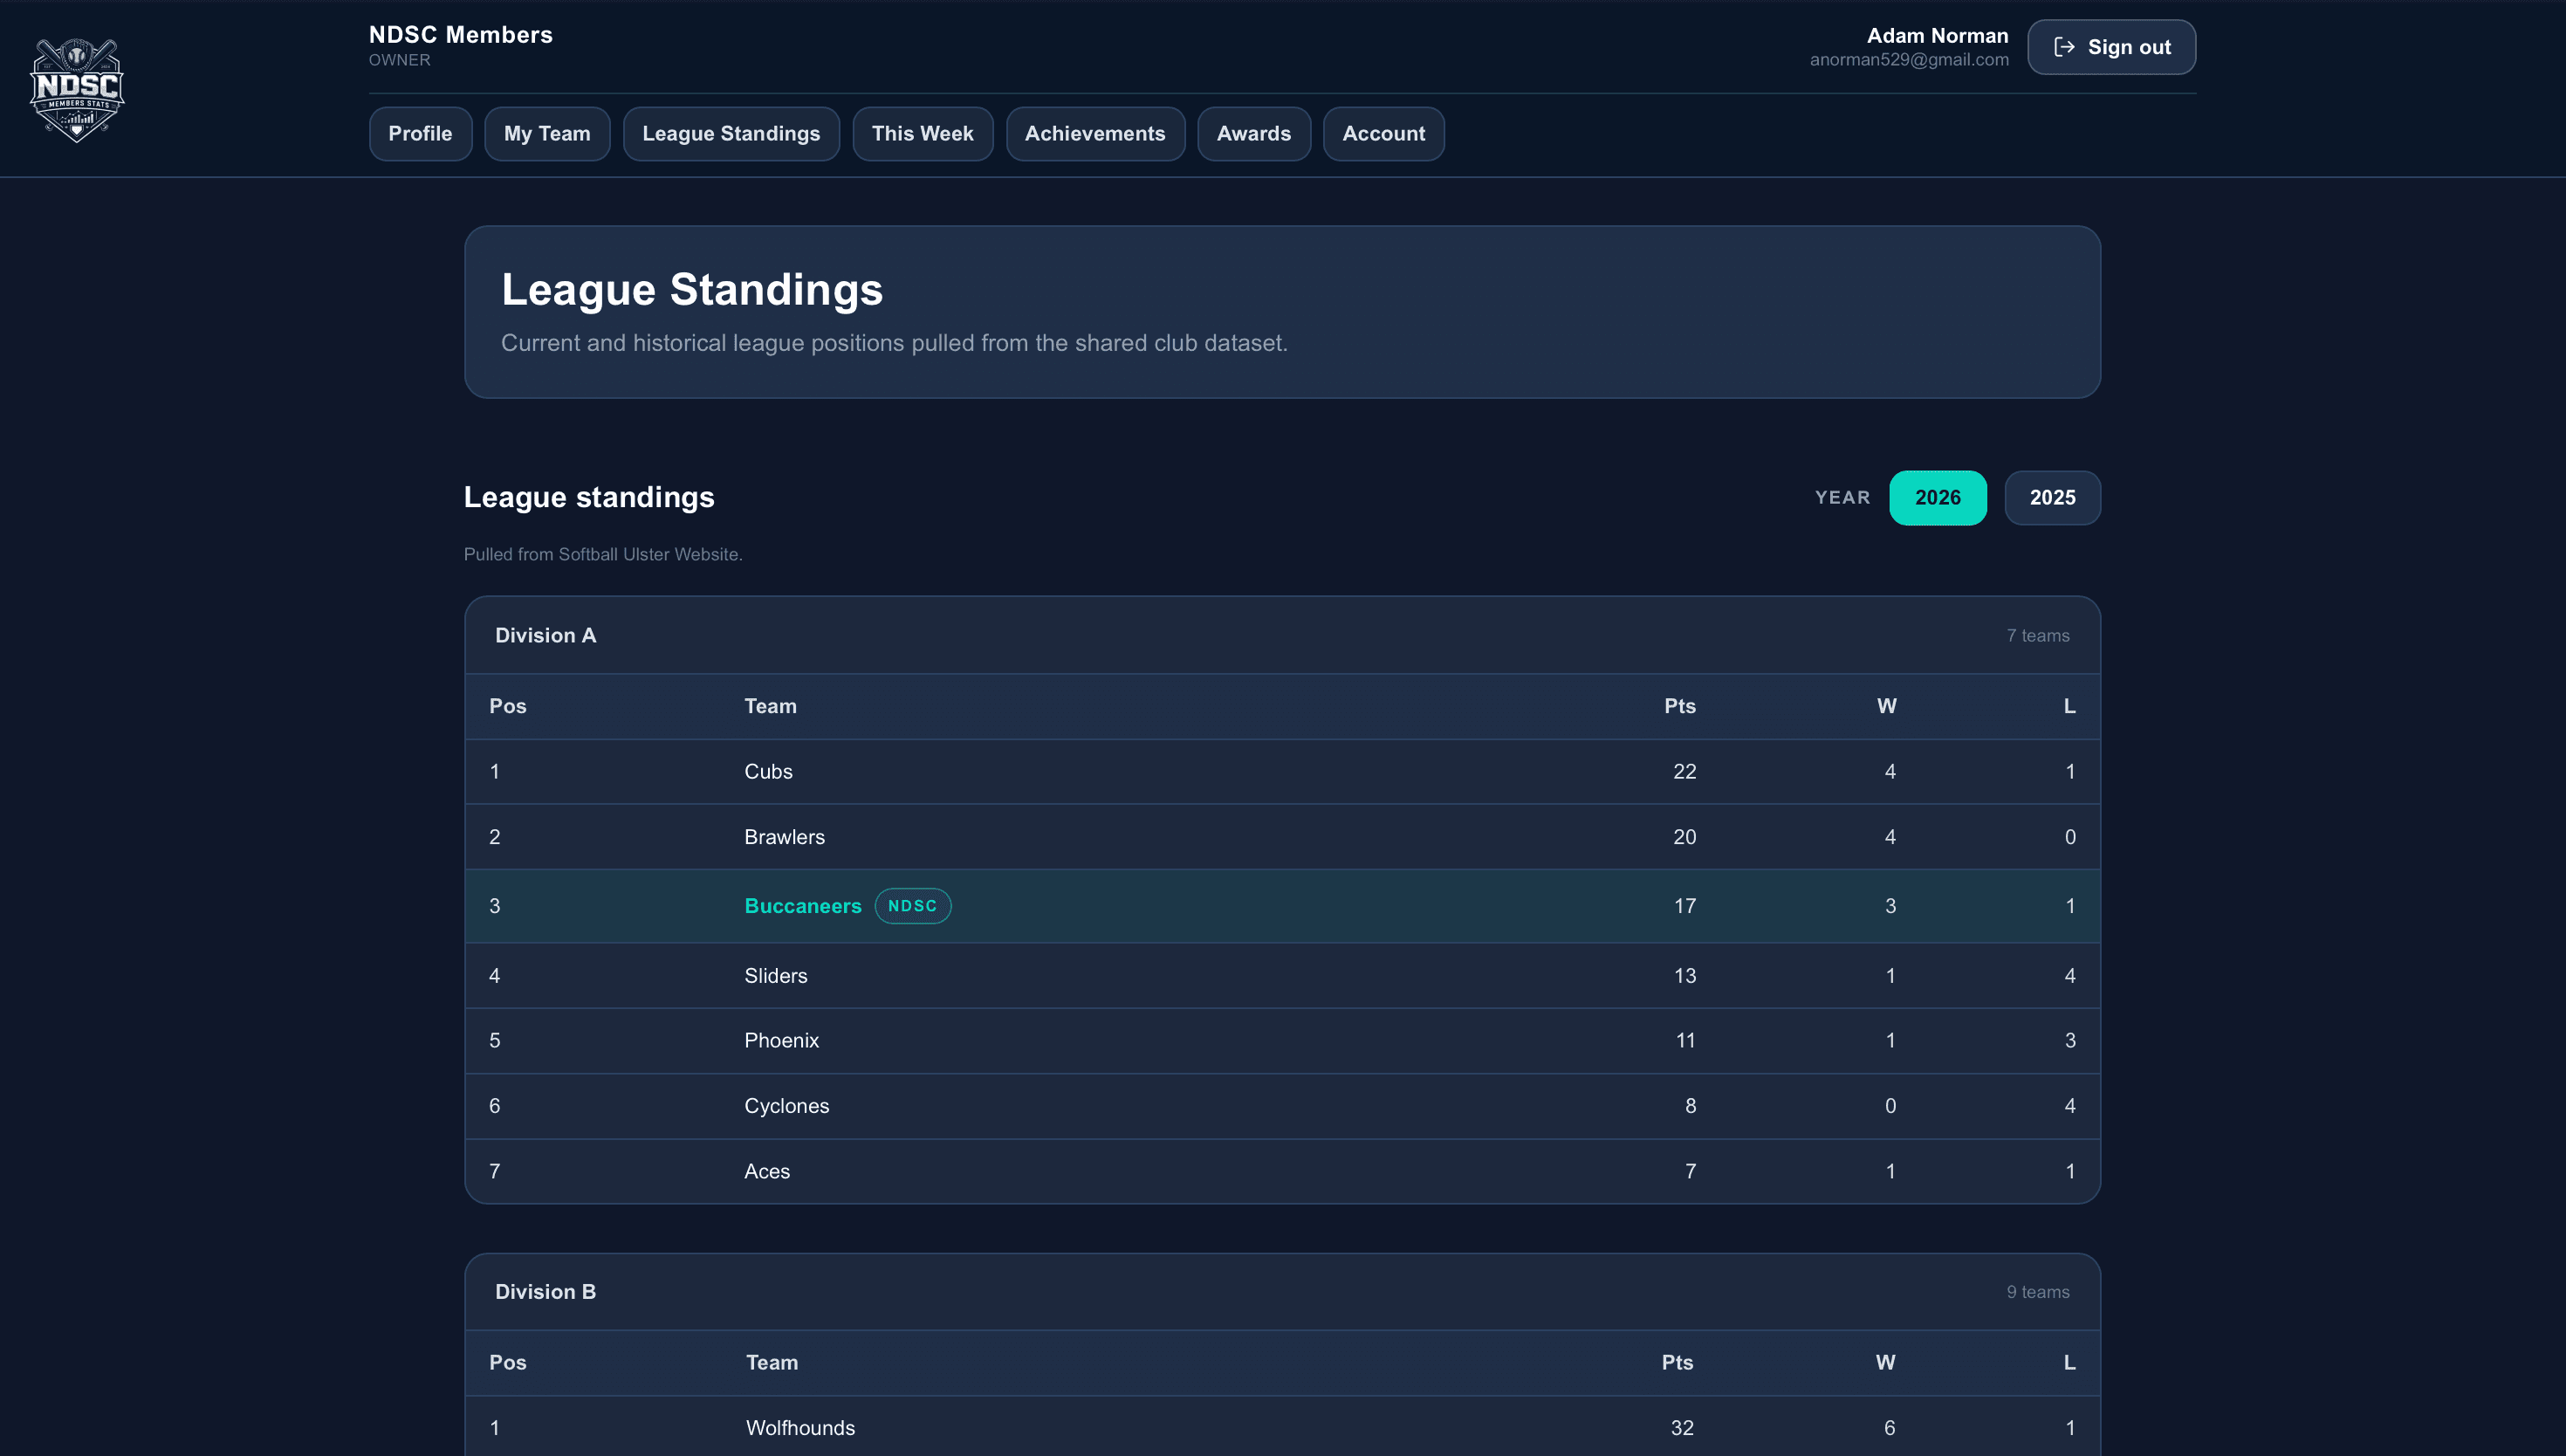Open the League Standings tab
2566x1456 pixels.
pos(731,133)
